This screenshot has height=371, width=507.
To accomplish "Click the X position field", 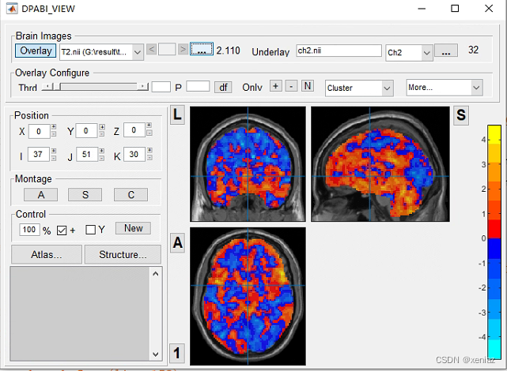I will click(x=39, y=131).
